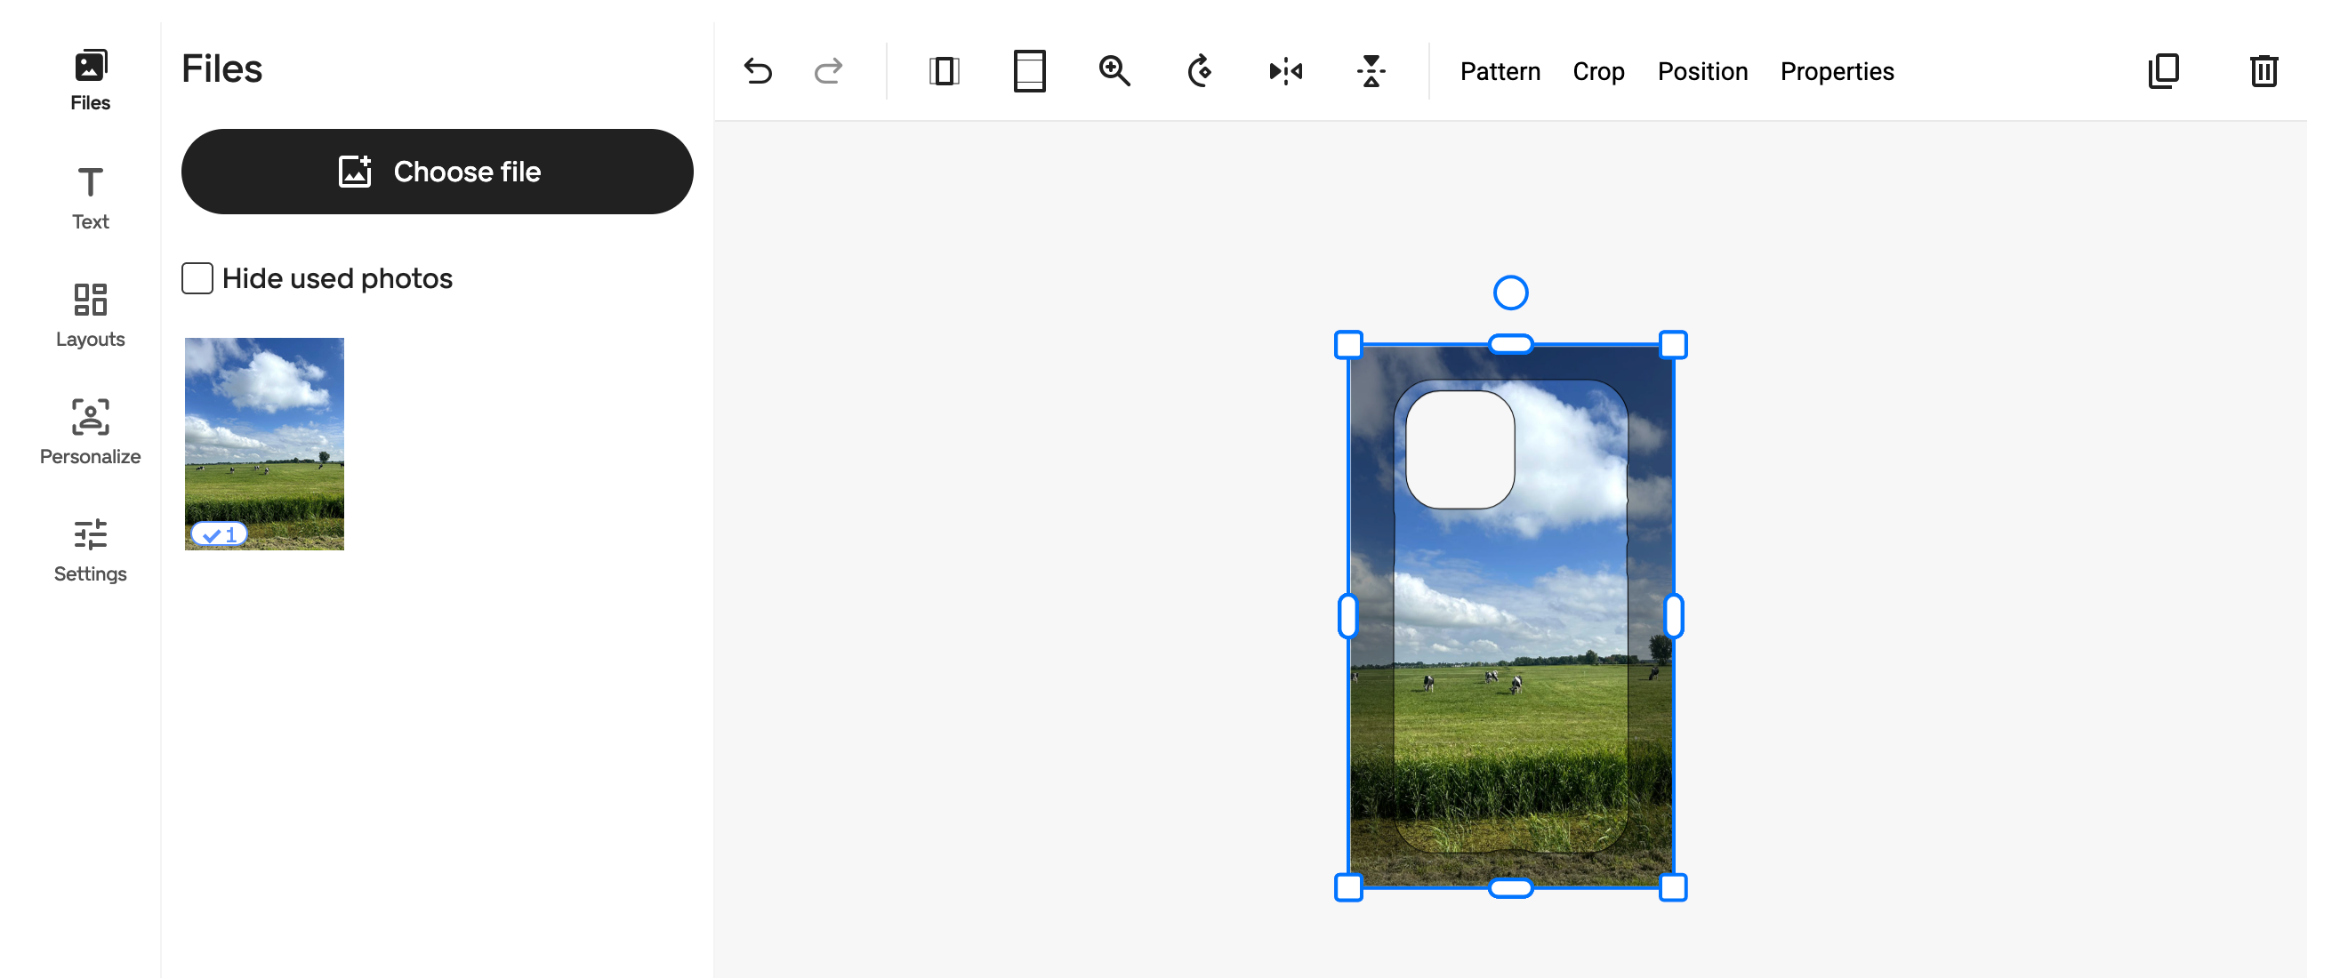Open the Properties panel
Viewport: 2332px width, 978px height.
click(1837, 71)
